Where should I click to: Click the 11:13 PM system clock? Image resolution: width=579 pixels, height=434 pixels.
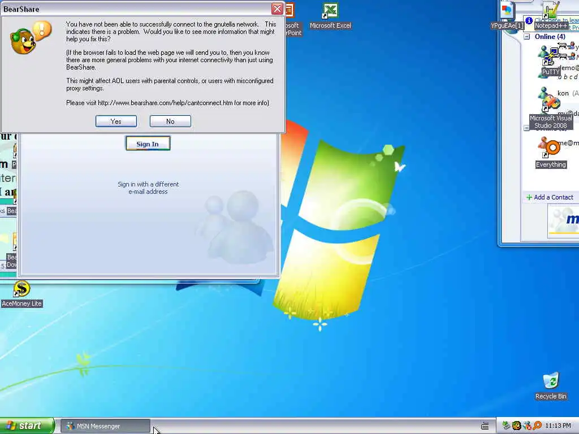click(558, 426)
